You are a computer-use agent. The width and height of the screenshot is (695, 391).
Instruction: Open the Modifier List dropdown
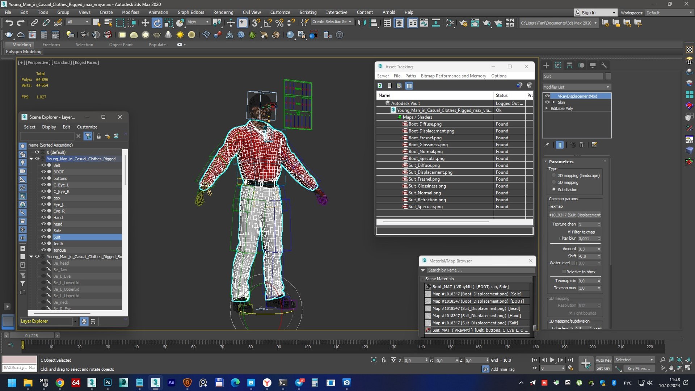coord(577,87)
